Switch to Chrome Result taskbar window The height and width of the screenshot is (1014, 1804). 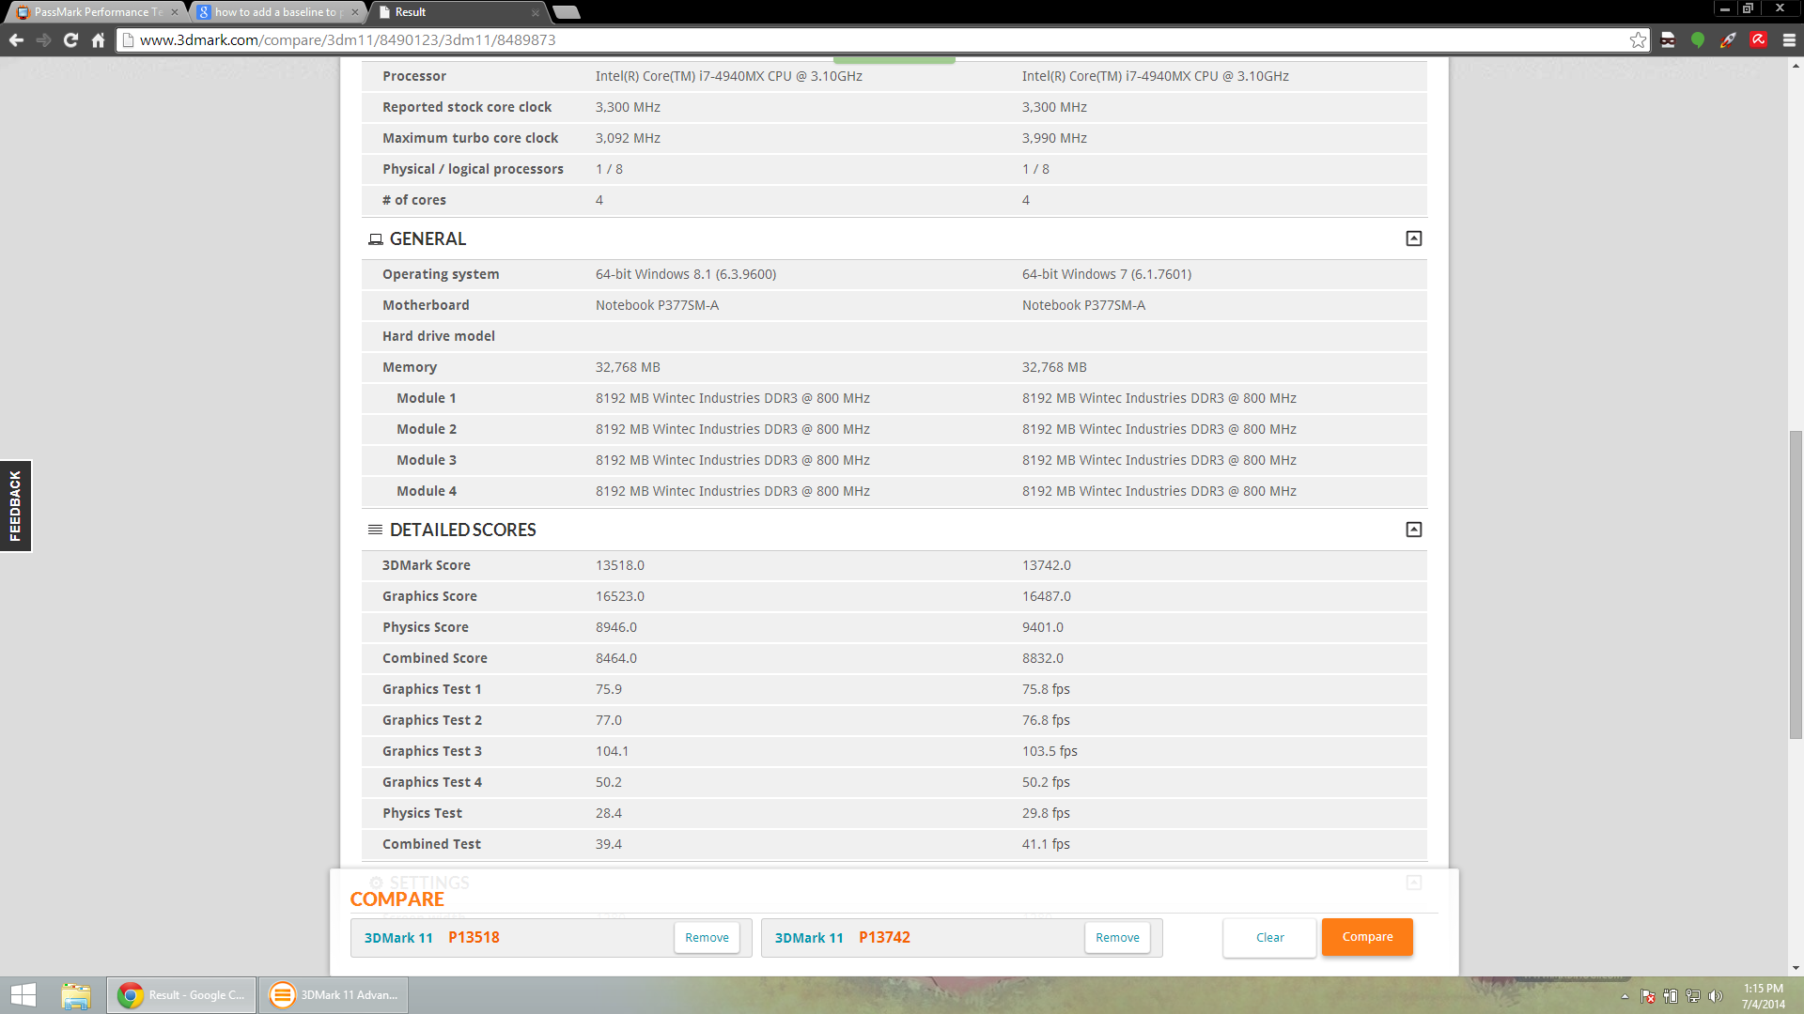coord(180,994)
